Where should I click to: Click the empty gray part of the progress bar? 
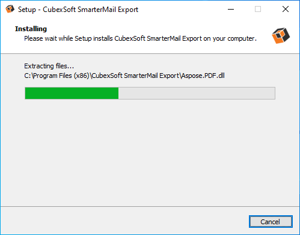point(197,93)
